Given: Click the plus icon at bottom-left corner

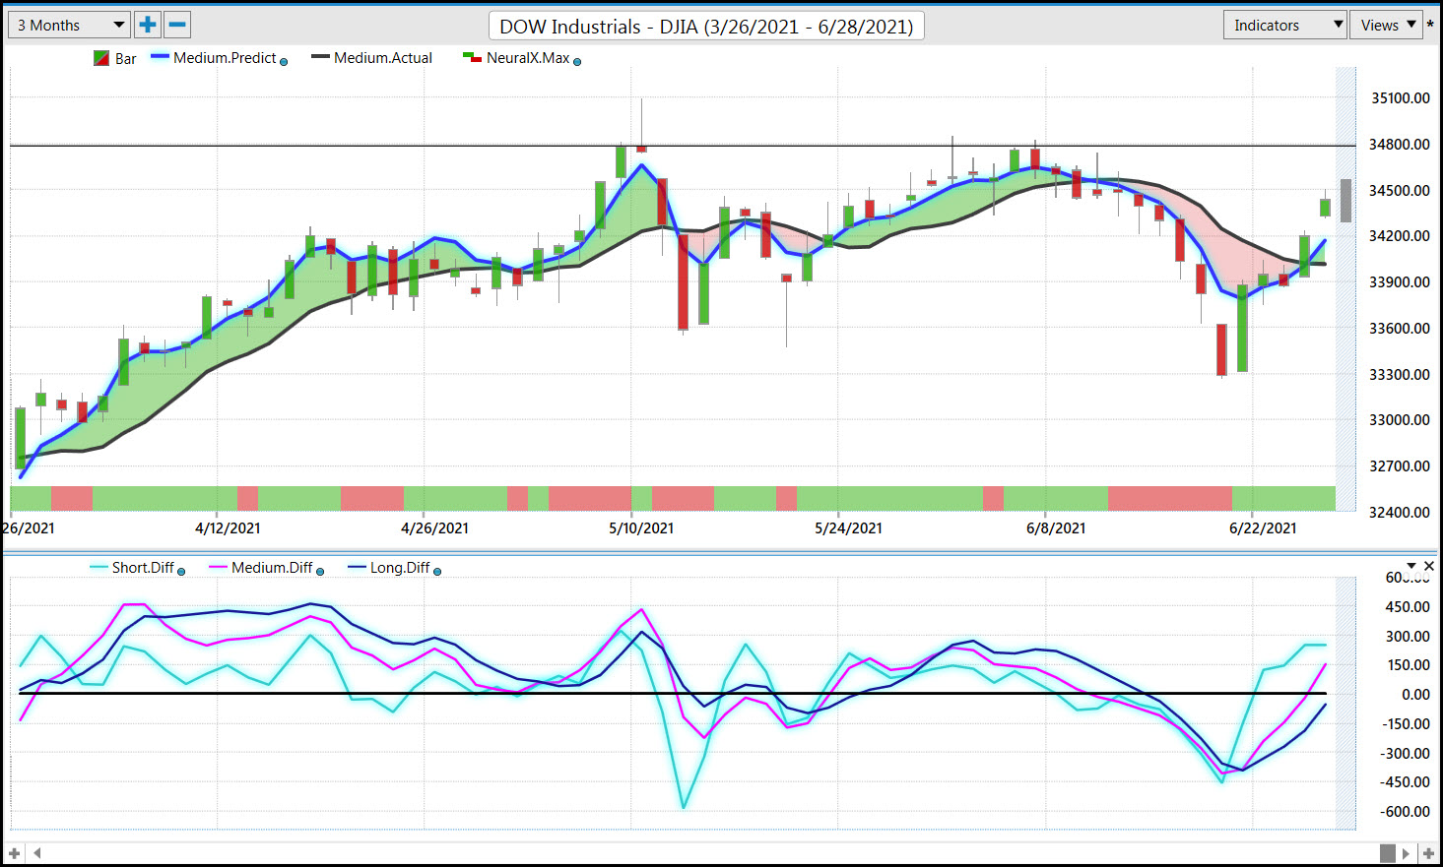Looking at the screenshot, I should [x=15, y=853].
